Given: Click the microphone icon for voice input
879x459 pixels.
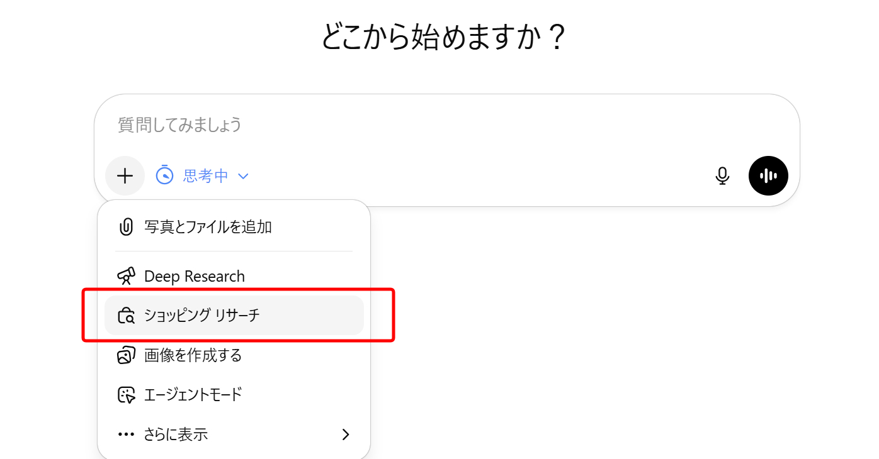Looking at the screenshot, I should [x=722, y=175].
